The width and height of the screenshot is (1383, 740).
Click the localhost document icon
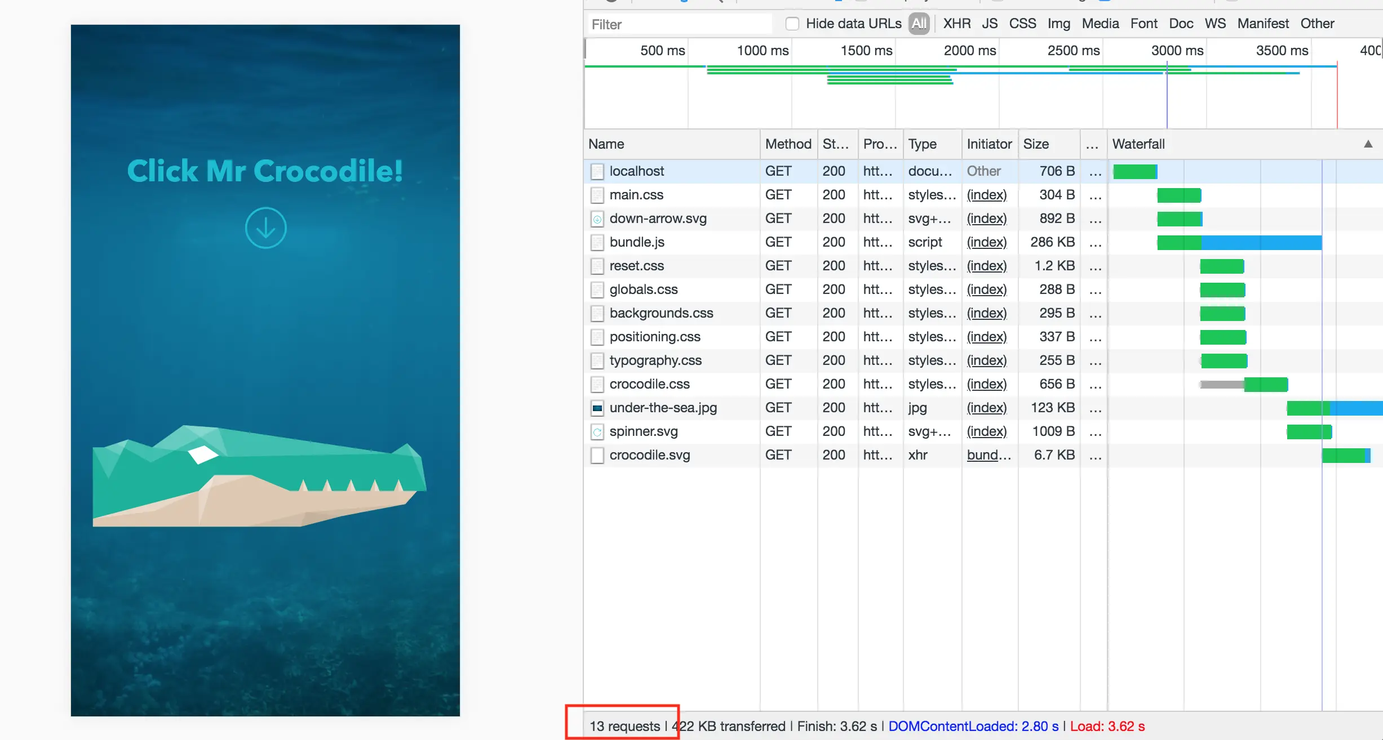point(597,172)
